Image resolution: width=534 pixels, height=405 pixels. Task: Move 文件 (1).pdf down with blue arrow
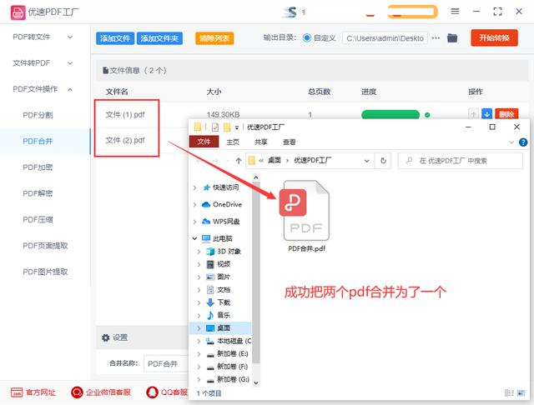(x=486, y=114)
